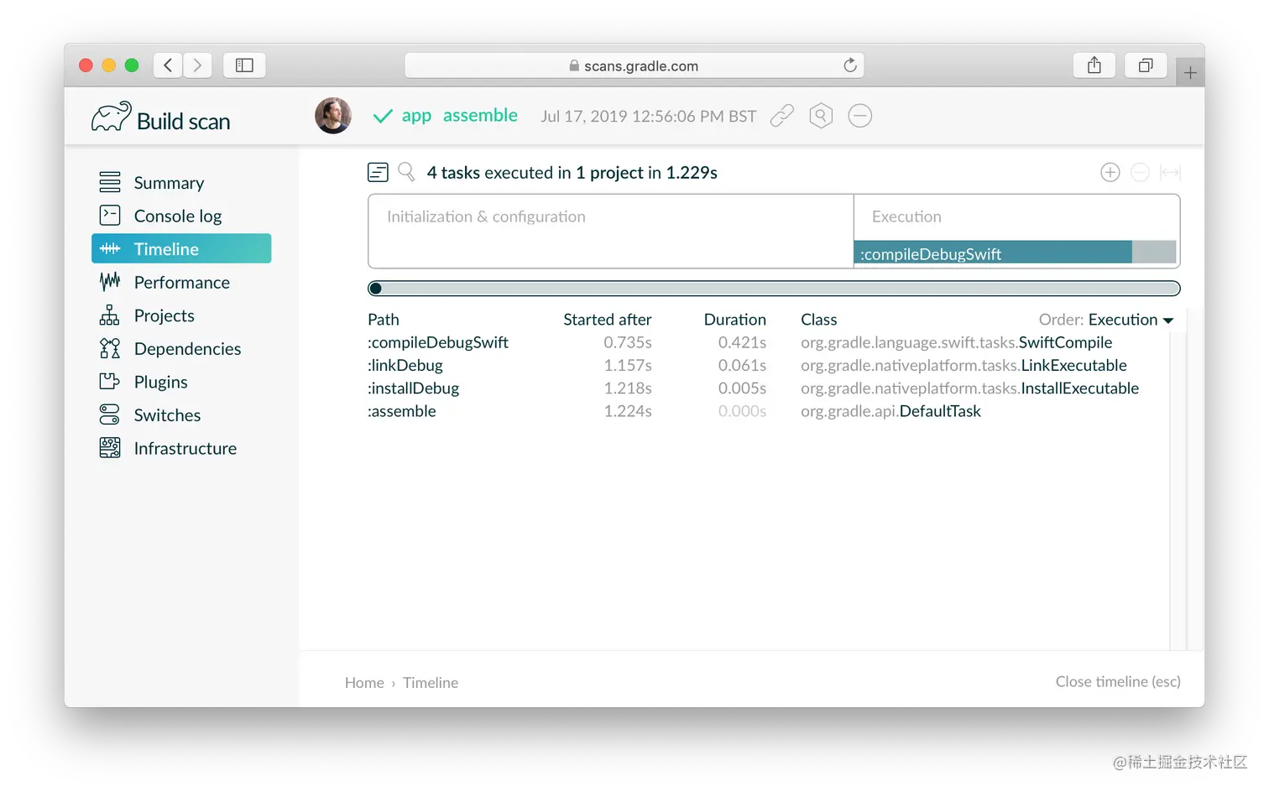
Task: Fit timeline width arrows icon
Action: coord(1170,173)
